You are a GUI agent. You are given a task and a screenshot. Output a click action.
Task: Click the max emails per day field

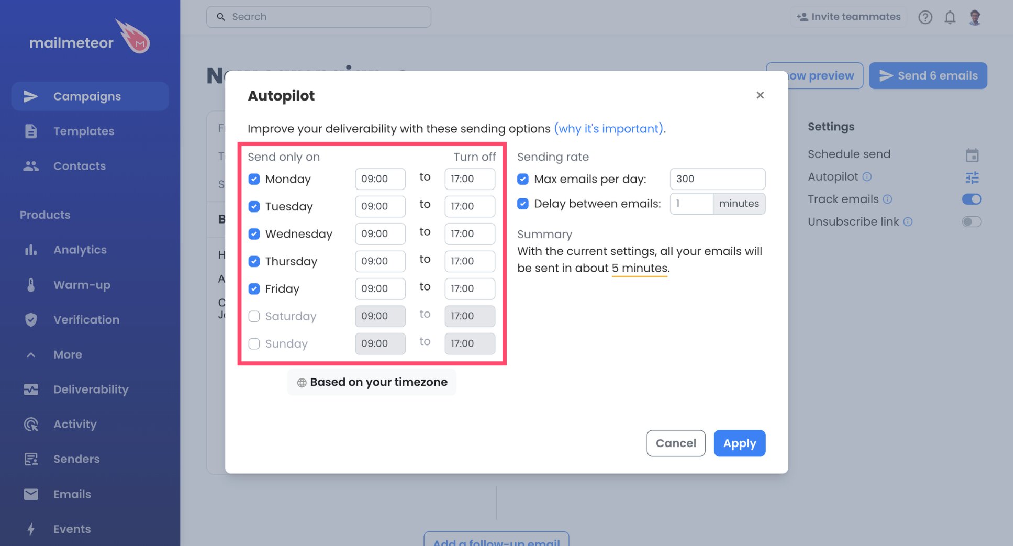[717, 179]
